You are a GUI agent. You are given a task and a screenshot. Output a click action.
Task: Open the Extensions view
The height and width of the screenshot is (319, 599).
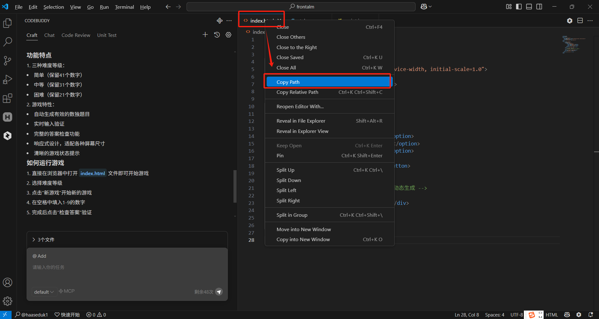click(x=8, y=98)
